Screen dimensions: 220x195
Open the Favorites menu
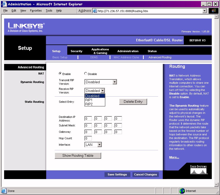(x=36, y=11)
